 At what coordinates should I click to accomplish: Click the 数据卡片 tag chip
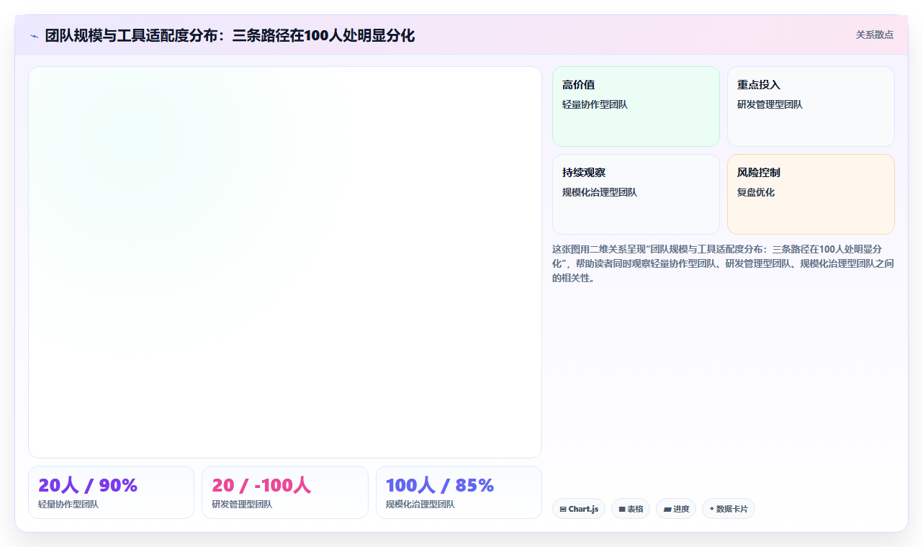point(729,509)
